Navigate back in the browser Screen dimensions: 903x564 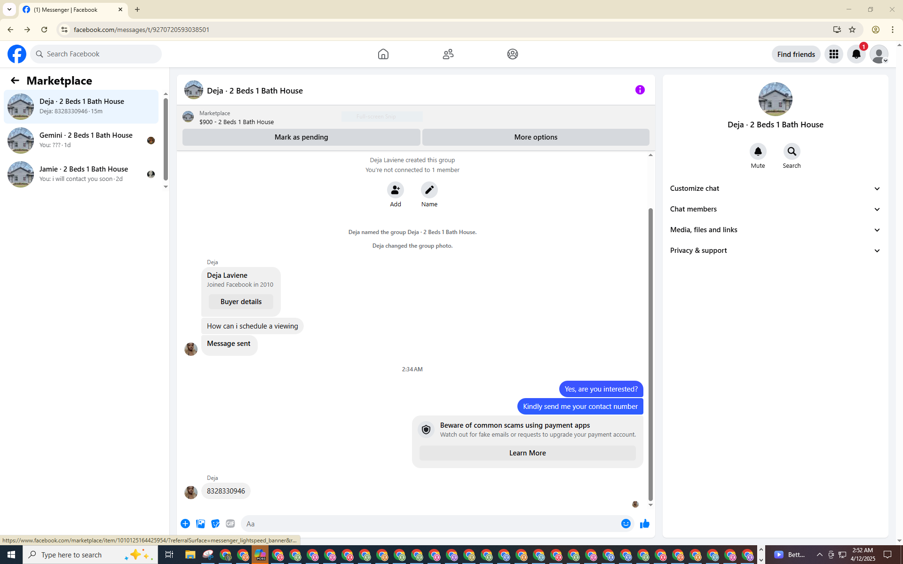click(10, 30)
